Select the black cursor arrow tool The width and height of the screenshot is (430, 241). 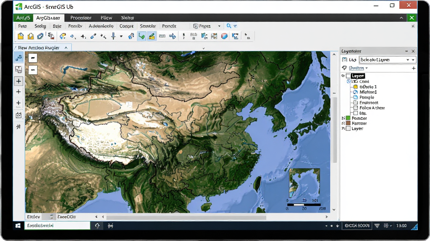pos(247,36)
